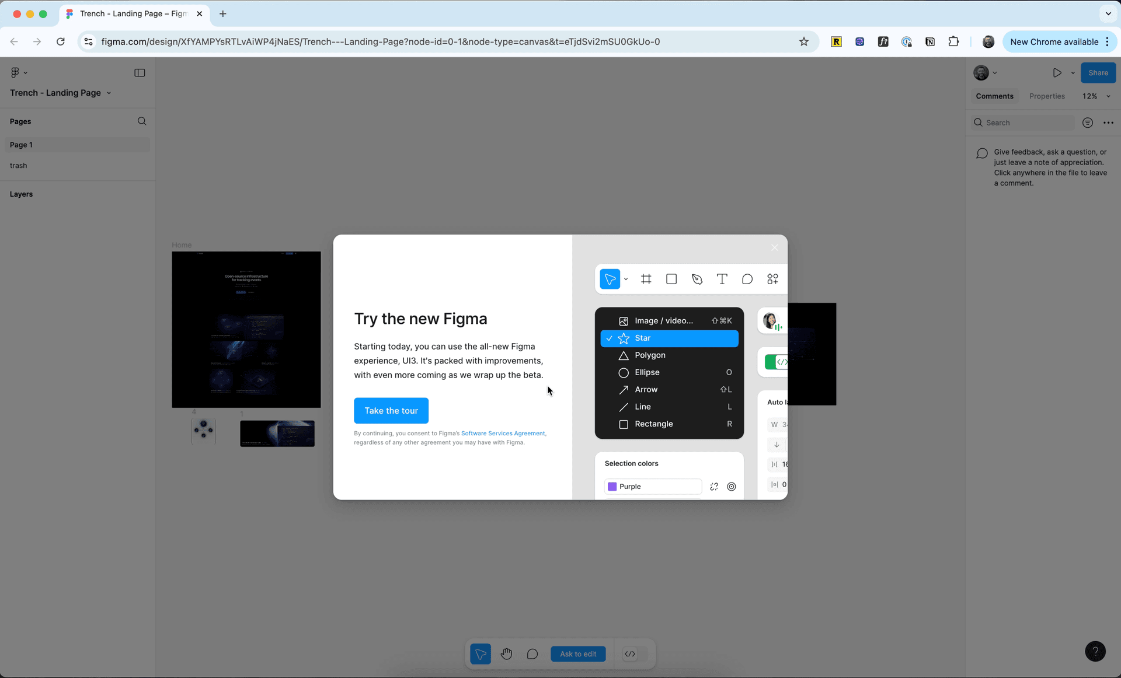Viewport: 1121px width, 678px height.
Task: Select the Comment tool in bottom toolbar
Action: (532, 653)
